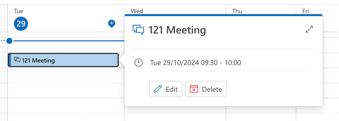Select the Wed day header
339x121 pixels.
pos(137,11)
